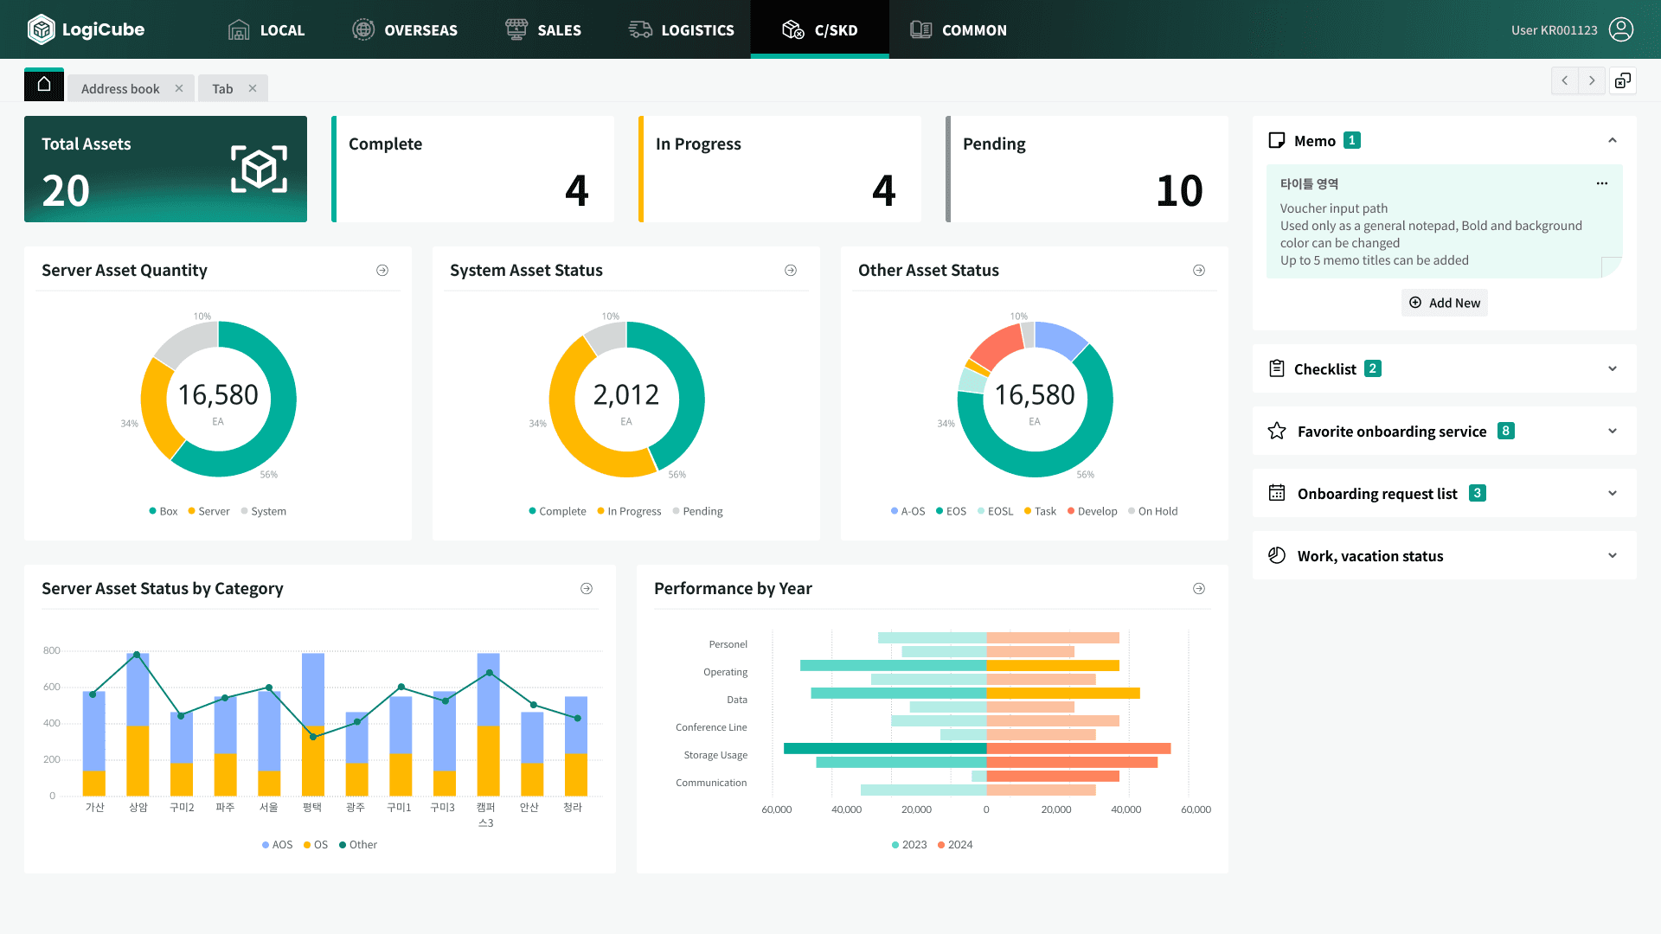Expand Favorite onboarding service panel
The width and height of the screenshot is (1661, 934).
tap(1613, 431)
